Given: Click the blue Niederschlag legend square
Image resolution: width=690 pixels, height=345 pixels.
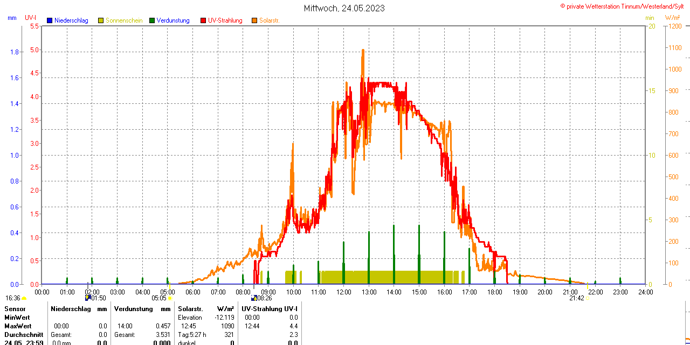Looking at the screenshot, I should click(x=50, y=20).
